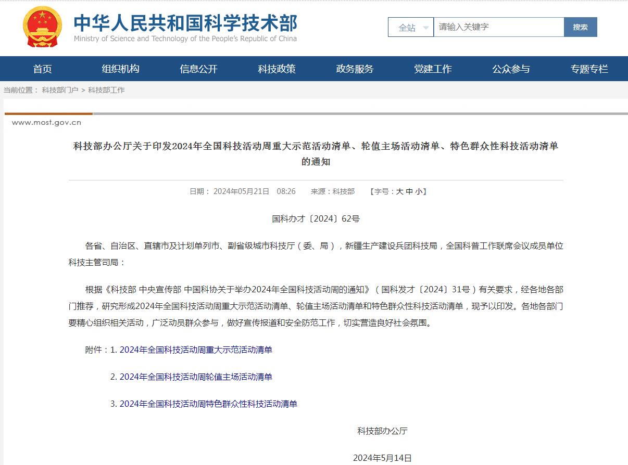Open attachment 2024年全国科技活动周重大示范活动清单
The width and height of the screenshot is (628, 465).
[196, 350]
